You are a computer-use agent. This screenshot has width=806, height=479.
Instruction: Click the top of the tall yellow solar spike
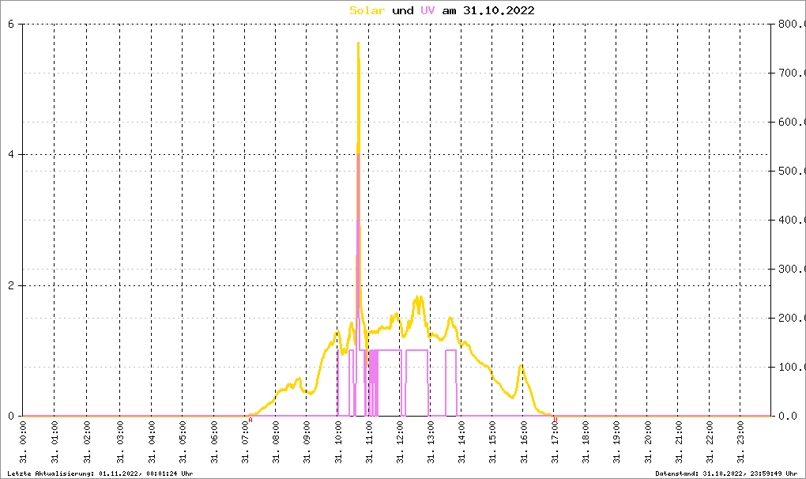[358, 43]
